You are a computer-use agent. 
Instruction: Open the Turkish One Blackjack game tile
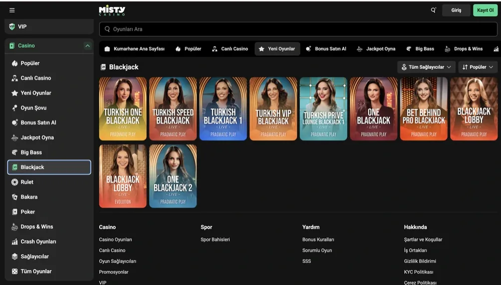123,109
